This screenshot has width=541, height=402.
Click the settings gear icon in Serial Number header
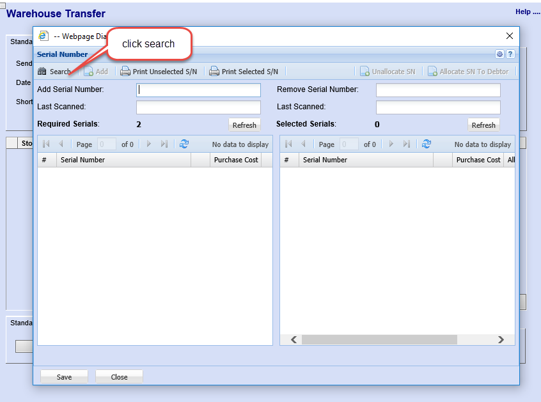click(500, 54)
